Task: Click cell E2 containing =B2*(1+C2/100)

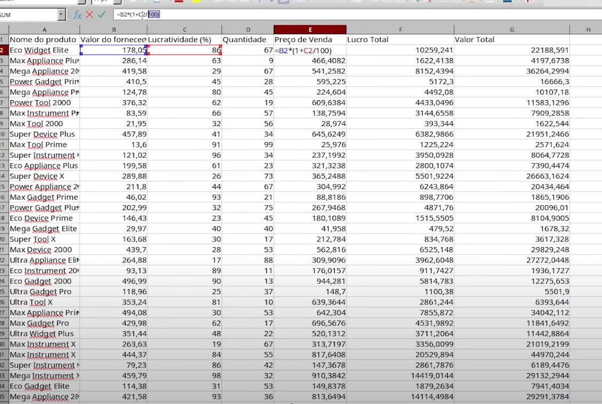Action: pos(310,50)
